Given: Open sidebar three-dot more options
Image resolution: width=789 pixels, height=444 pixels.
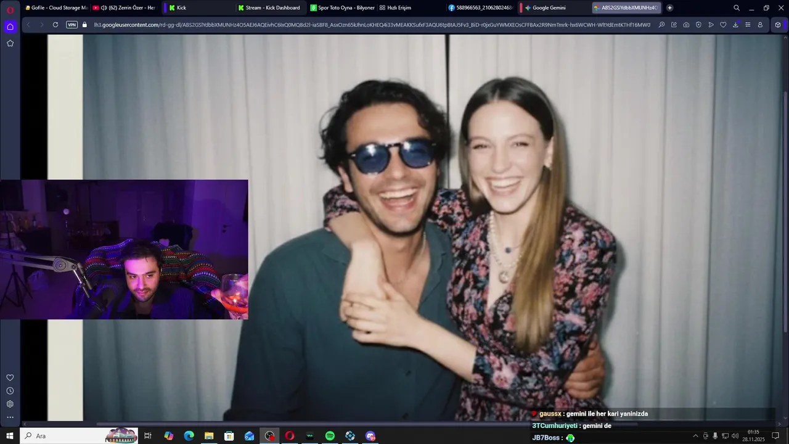Looking at the screenshot, I should click(x=10, y=417).
